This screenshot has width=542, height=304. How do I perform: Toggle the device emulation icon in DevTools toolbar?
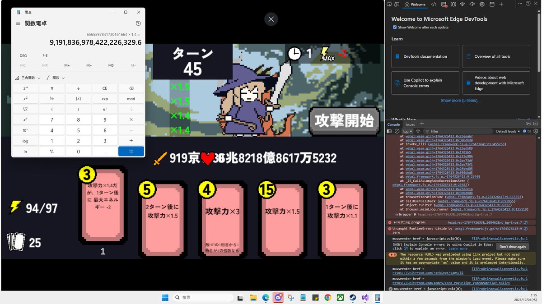tap(397, 4)
